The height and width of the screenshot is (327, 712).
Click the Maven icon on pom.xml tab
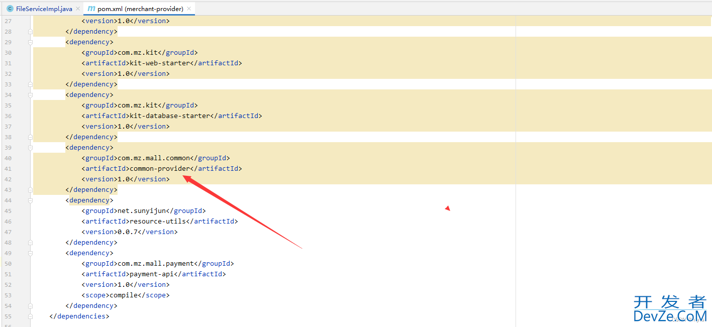click(91, 9)
